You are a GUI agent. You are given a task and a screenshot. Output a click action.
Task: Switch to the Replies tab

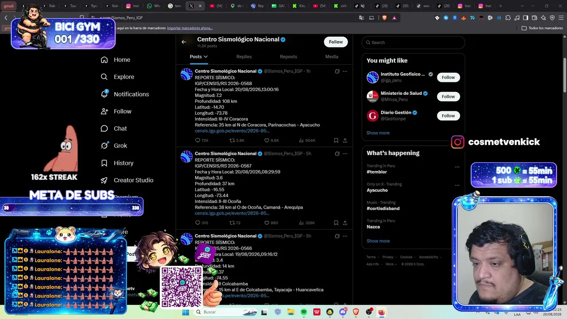(244, 57)
